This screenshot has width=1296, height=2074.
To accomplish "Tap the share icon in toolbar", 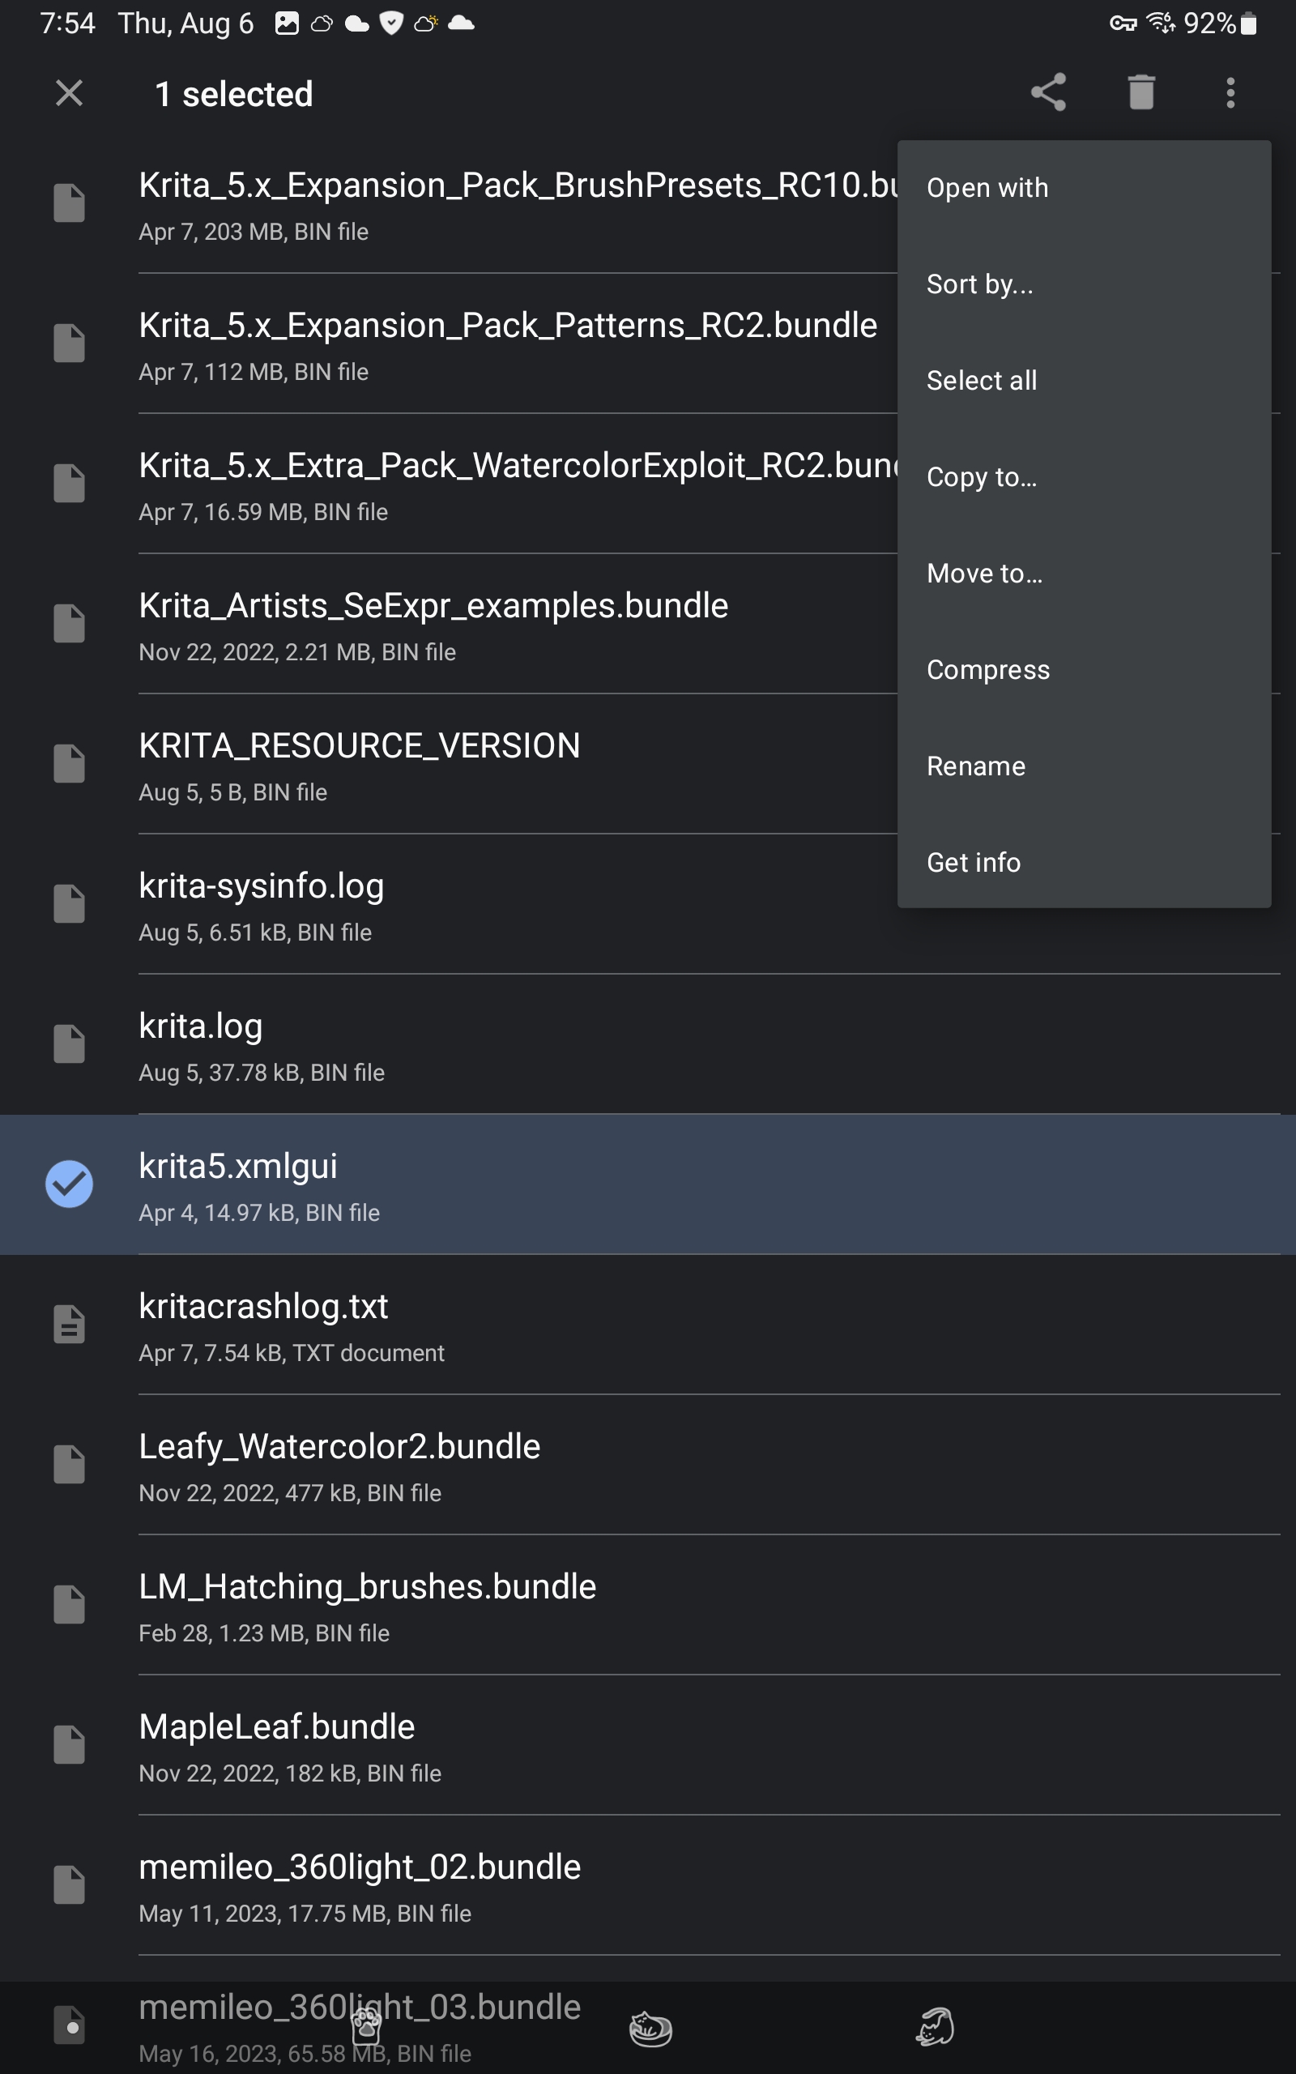I will pos(1047,92).
